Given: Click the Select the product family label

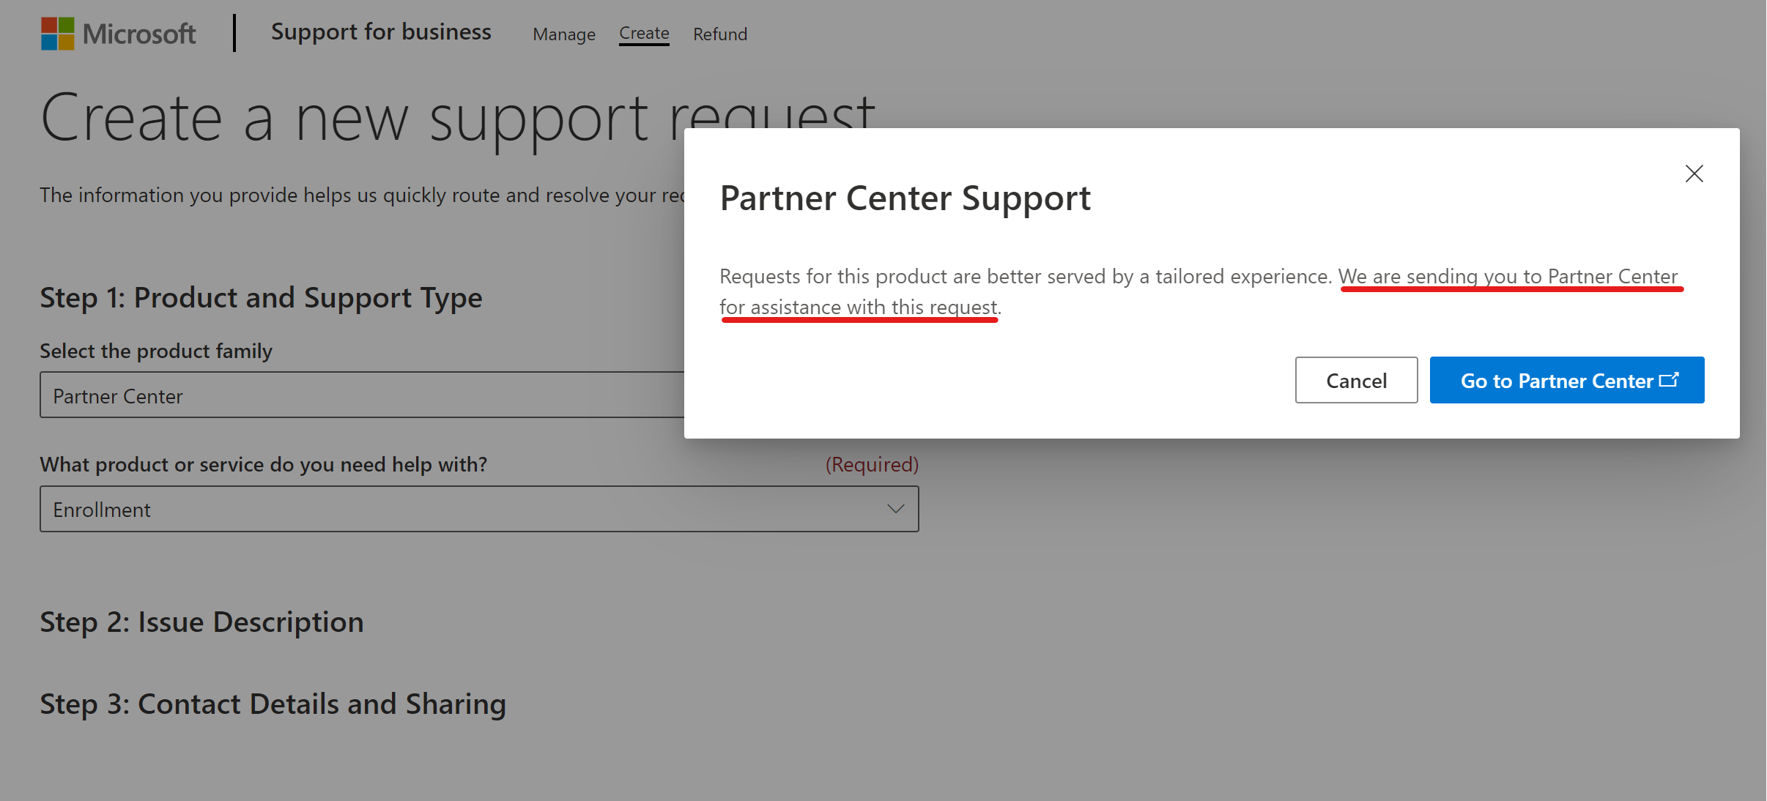Looking at the screenshot, I should point(156,351).
